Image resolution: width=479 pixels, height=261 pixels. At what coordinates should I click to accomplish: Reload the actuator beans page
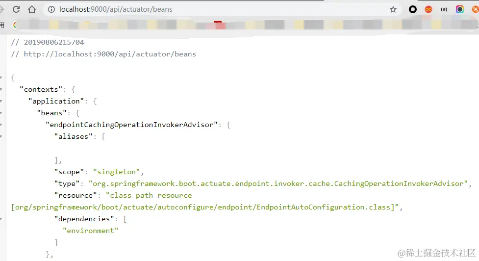tap(16, 9)
